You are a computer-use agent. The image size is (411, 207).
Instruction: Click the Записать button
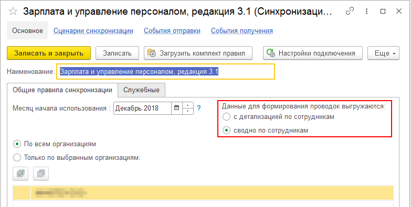[x=117, y=53]
